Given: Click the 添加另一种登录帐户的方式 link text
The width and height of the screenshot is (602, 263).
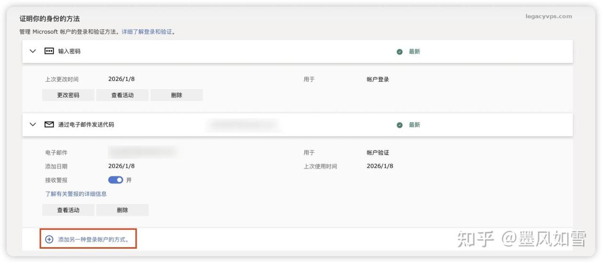Looking at the screenshot, I should 93,239.
